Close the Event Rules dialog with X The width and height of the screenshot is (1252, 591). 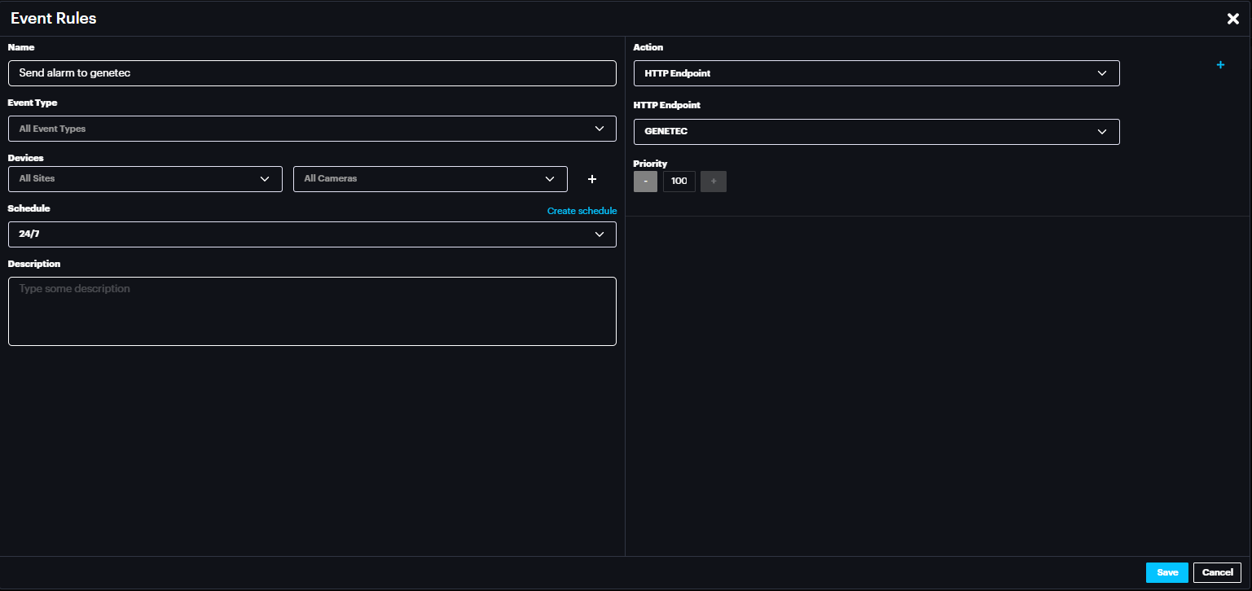pos(1232,19)
